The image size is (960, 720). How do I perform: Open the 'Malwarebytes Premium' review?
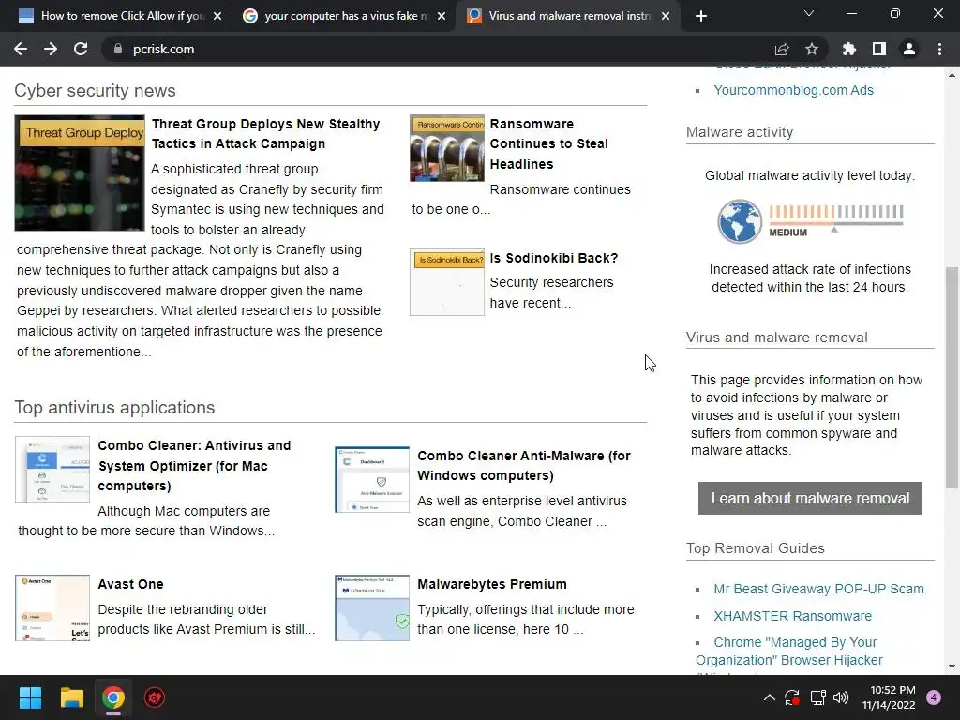(492, 584)
